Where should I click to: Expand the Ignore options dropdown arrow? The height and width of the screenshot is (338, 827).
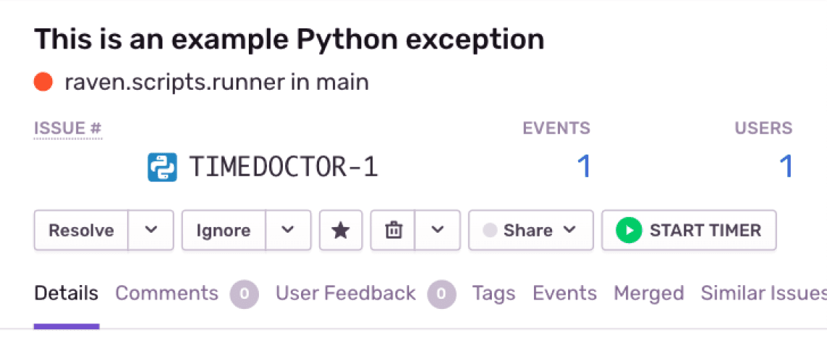(288, 231)
